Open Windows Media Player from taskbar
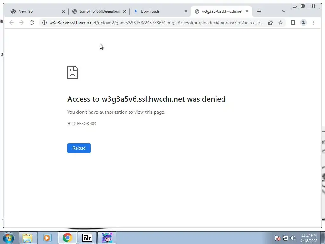Screen dimensions: 325x244 click(47, 238)
